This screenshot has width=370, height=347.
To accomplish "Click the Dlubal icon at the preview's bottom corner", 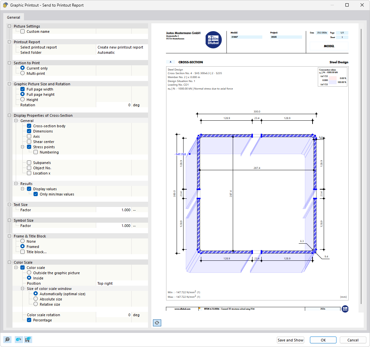I will click(x=345, y=309).
